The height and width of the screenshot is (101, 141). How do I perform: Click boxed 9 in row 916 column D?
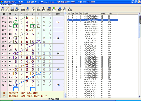pyautogui.click(x=33, y=26)
